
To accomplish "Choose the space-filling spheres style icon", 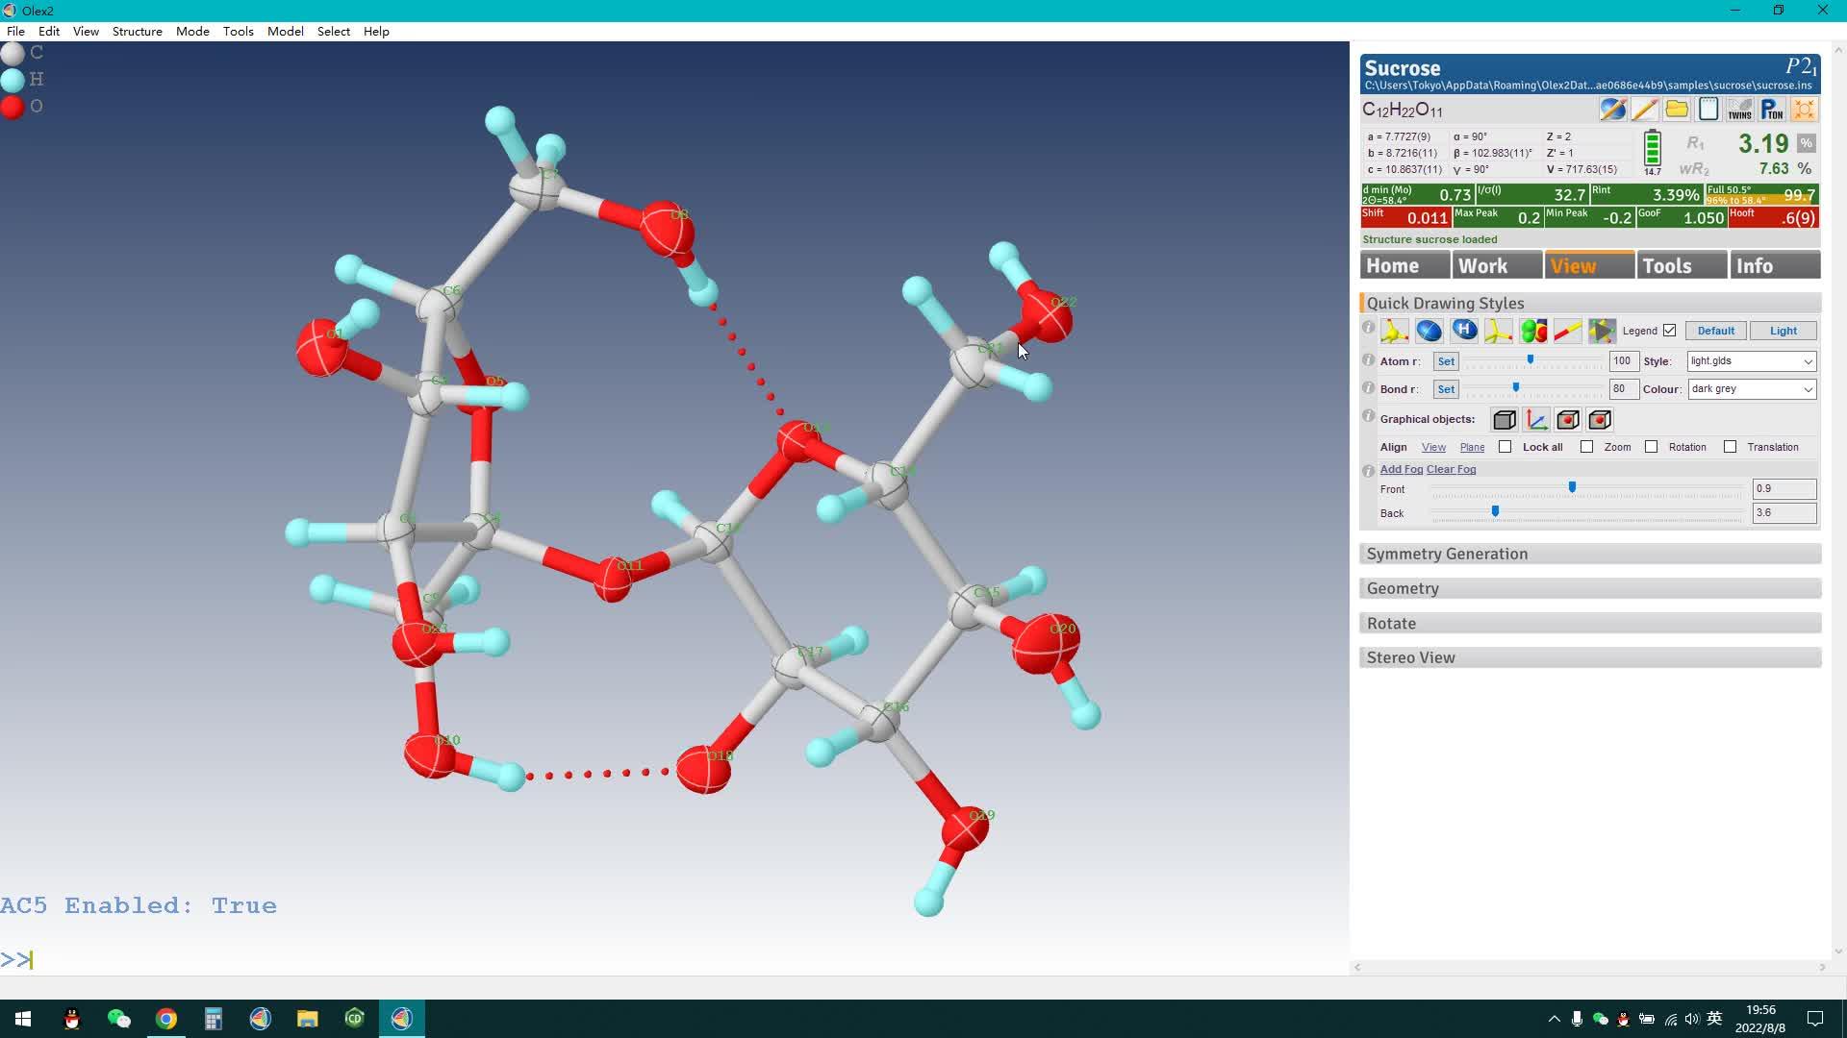I will (1533, 331).
